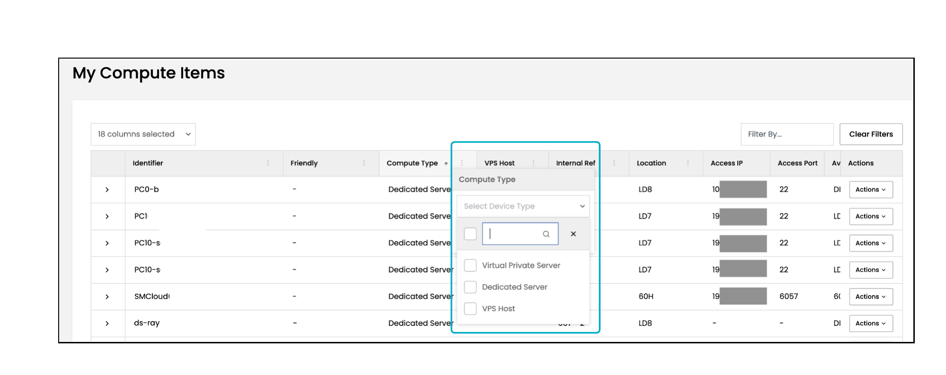Open the Select Device Type dropdown
Screen dimensions: 946x375
[x=523, y=206]
